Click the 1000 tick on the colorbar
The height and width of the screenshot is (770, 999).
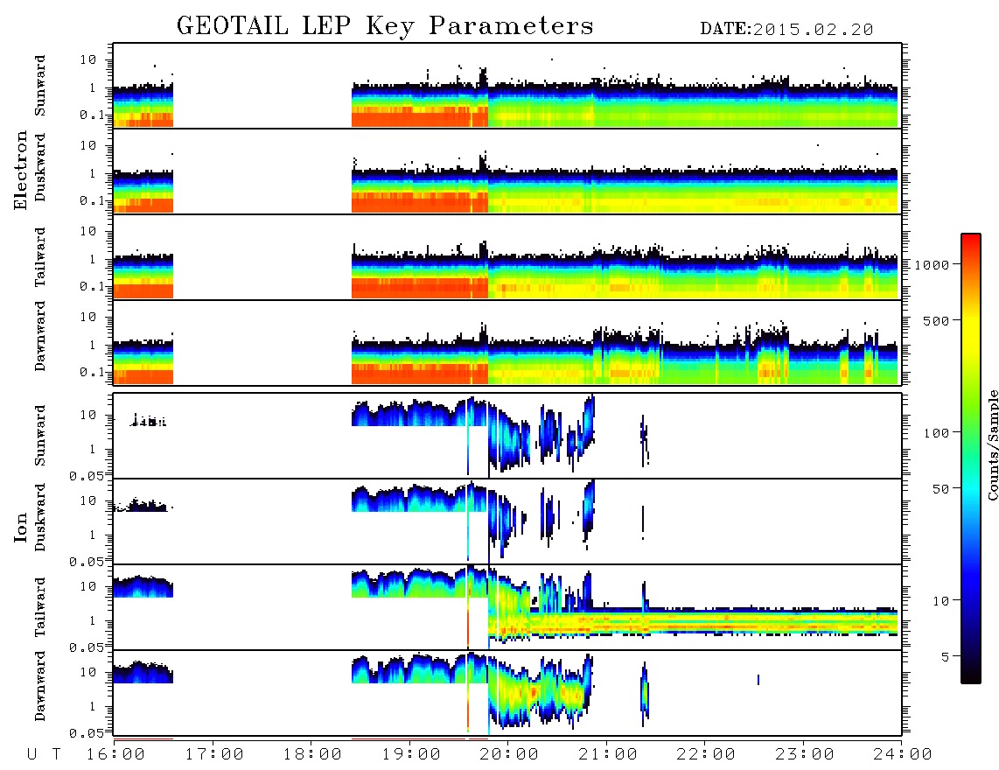932,264
